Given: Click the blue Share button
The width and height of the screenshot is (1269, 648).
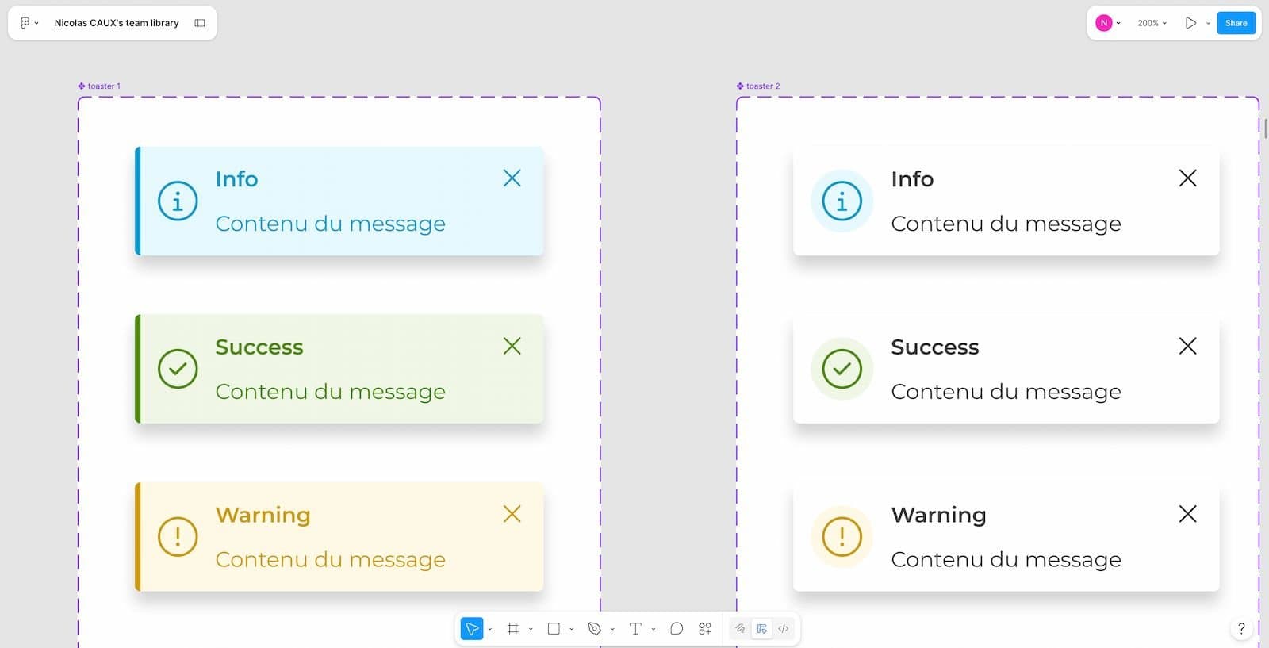Looking at the screenshot, I should pos(1236,23).
